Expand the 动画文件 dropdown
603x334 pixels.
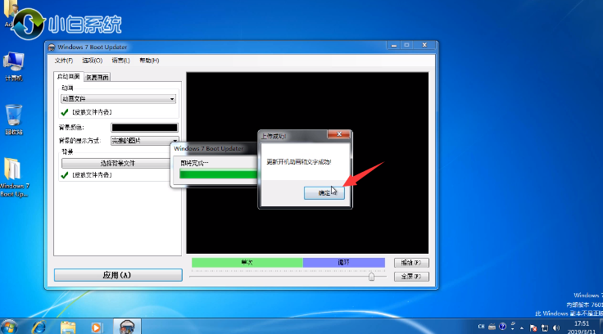click(118, 99)
